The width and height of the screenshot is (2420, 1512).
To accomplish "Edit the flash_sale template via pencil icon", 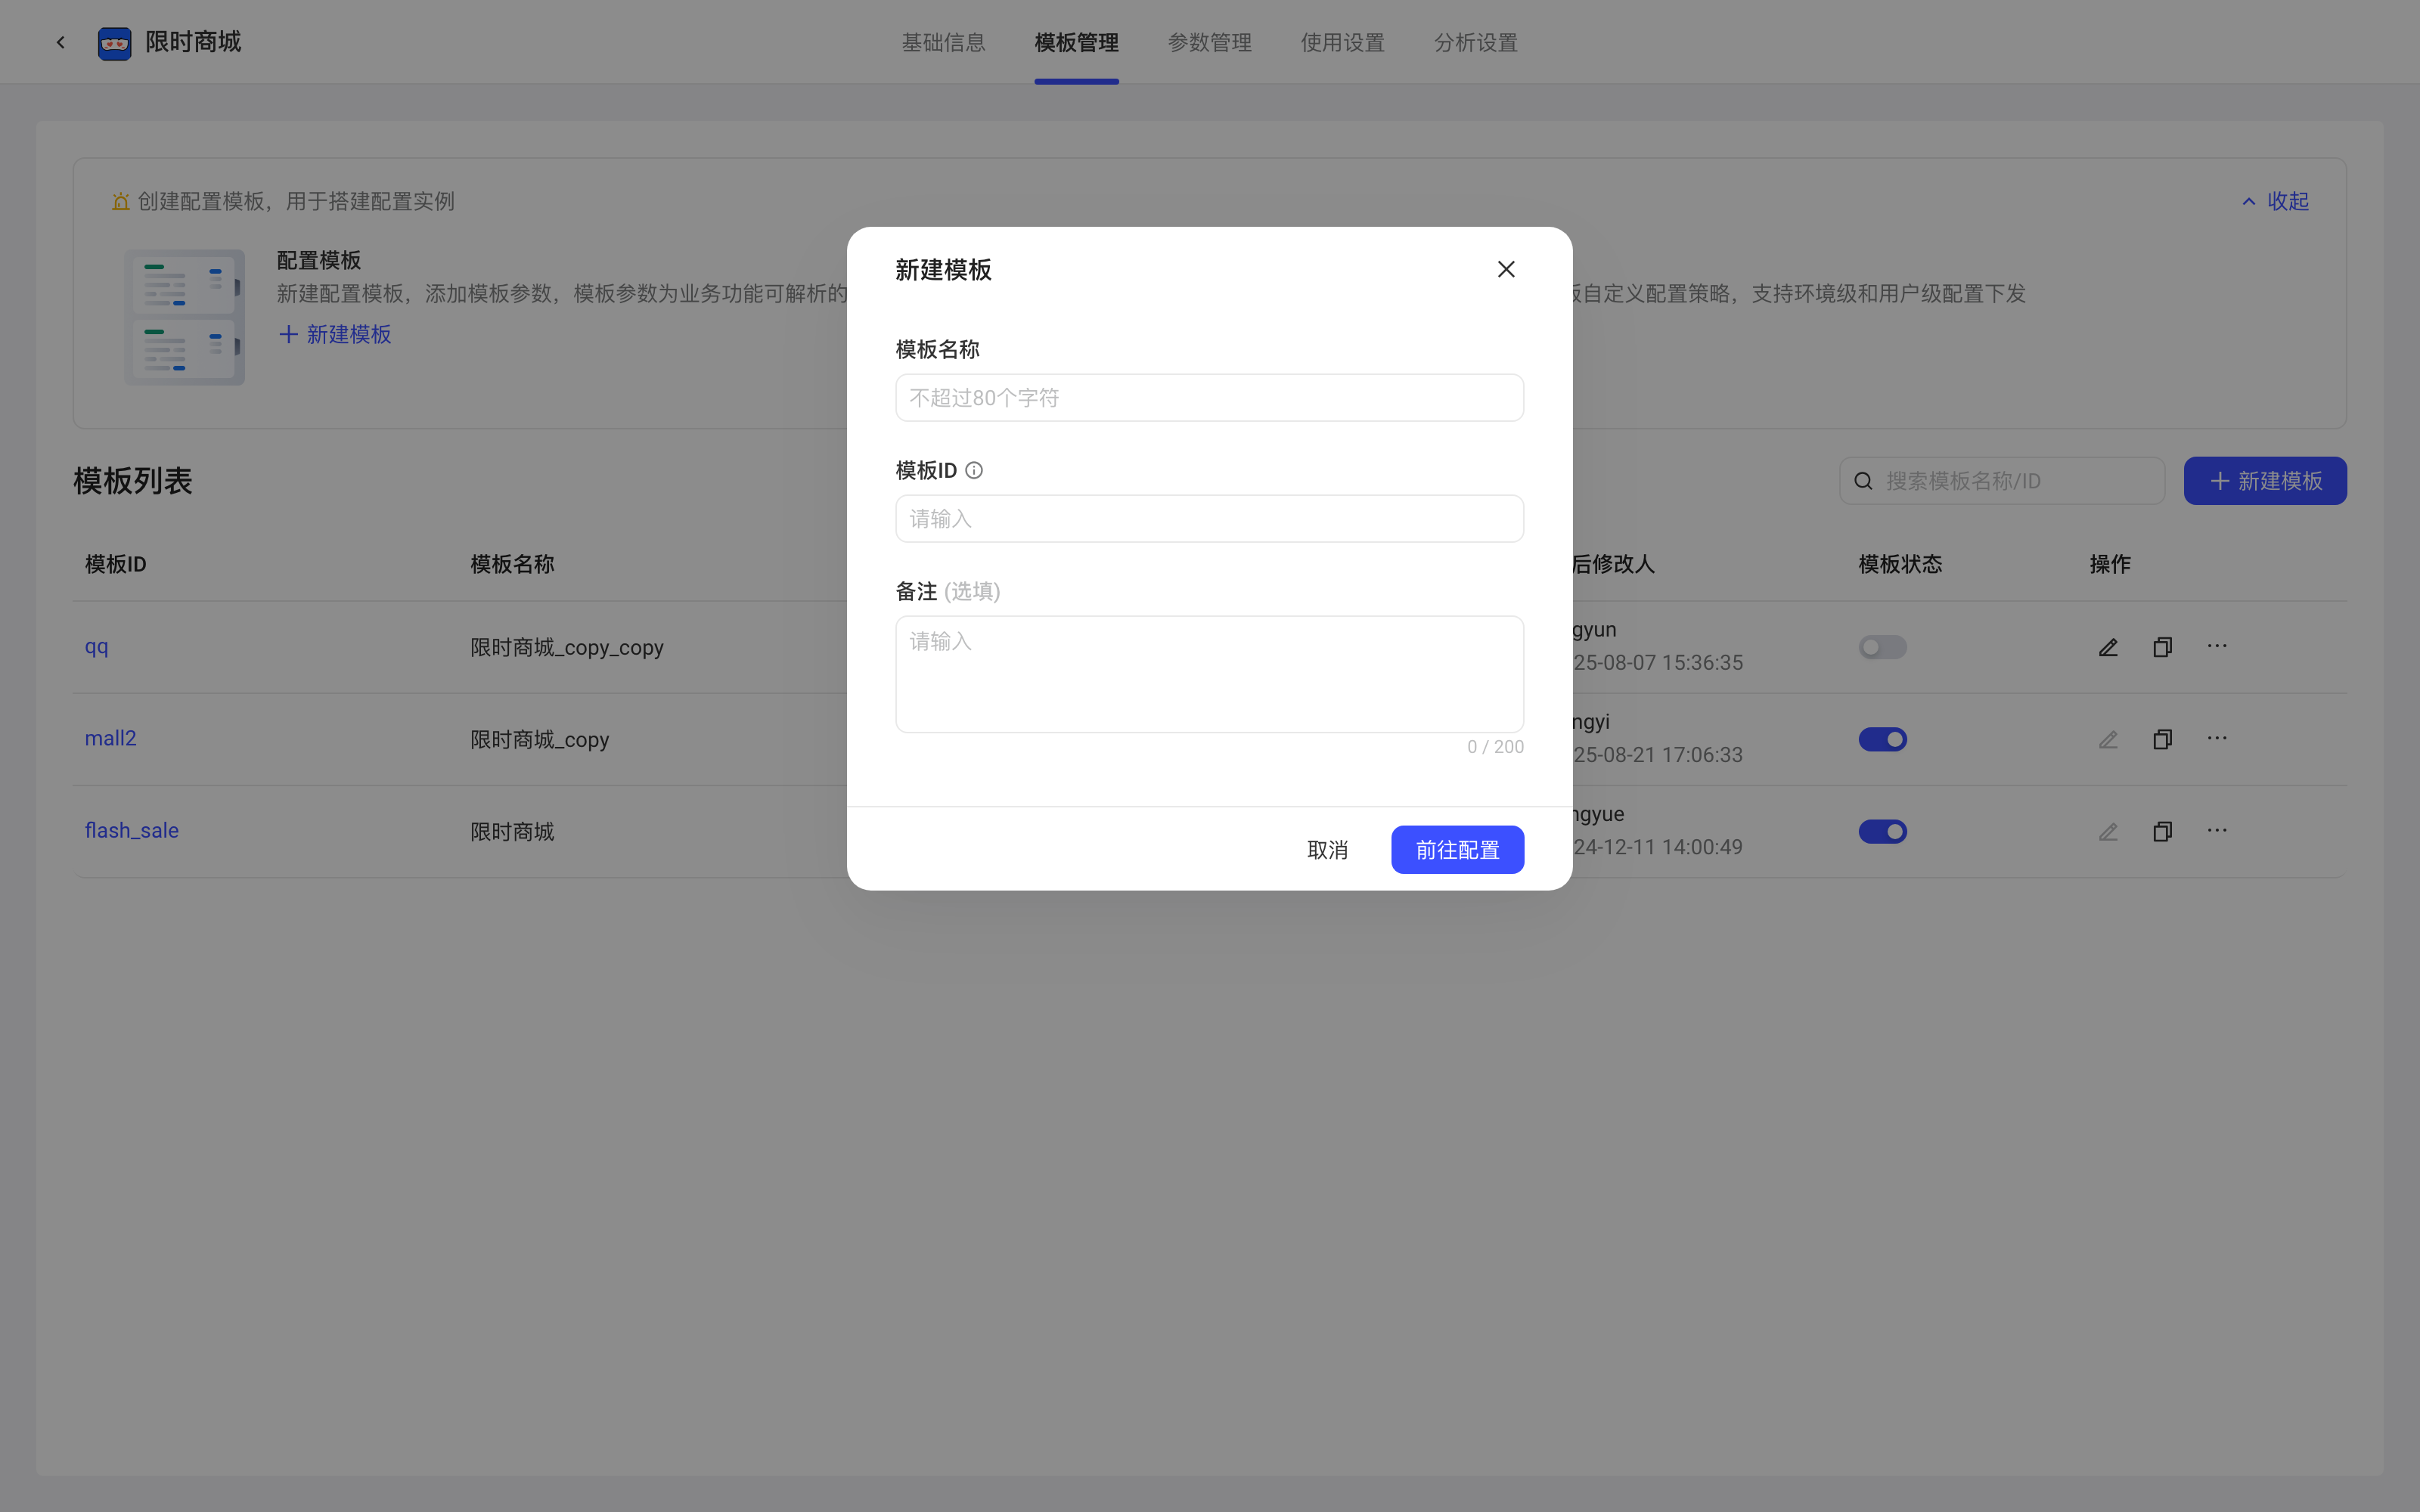I will point(2108,831).
